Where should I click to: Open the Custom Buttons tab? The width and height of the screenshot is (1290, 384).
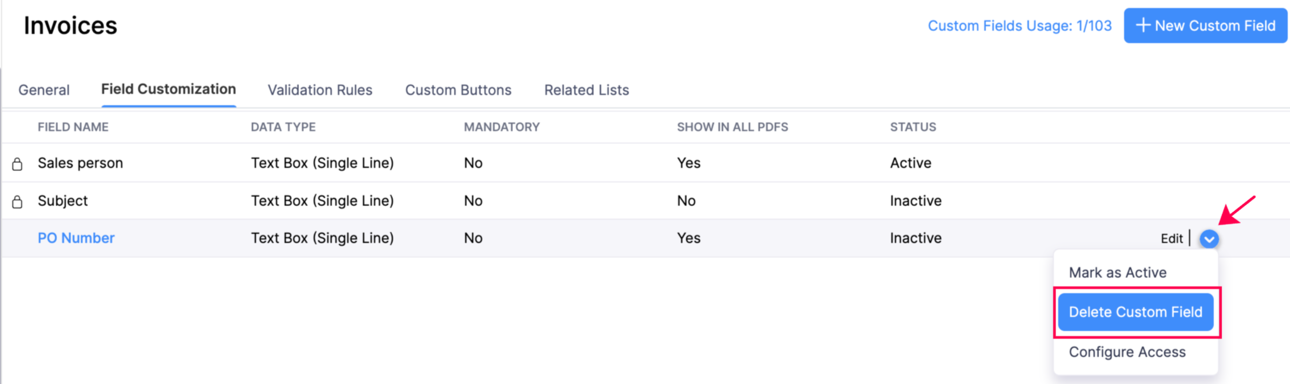coord(458,90)
